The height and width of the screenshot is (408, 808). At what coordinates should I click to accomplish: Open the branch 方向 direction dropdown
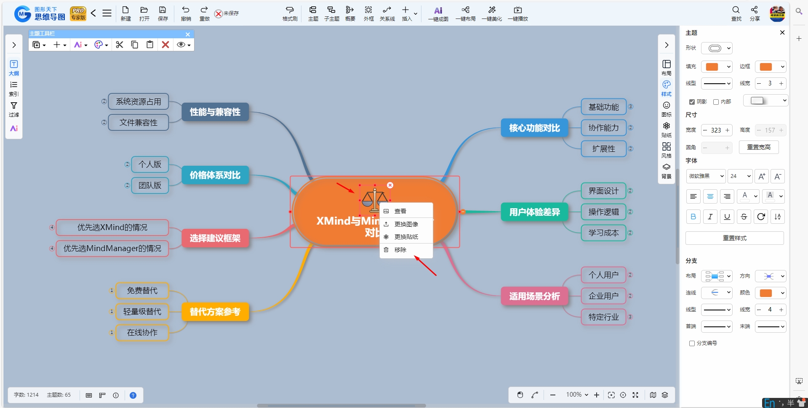[771, 276]
